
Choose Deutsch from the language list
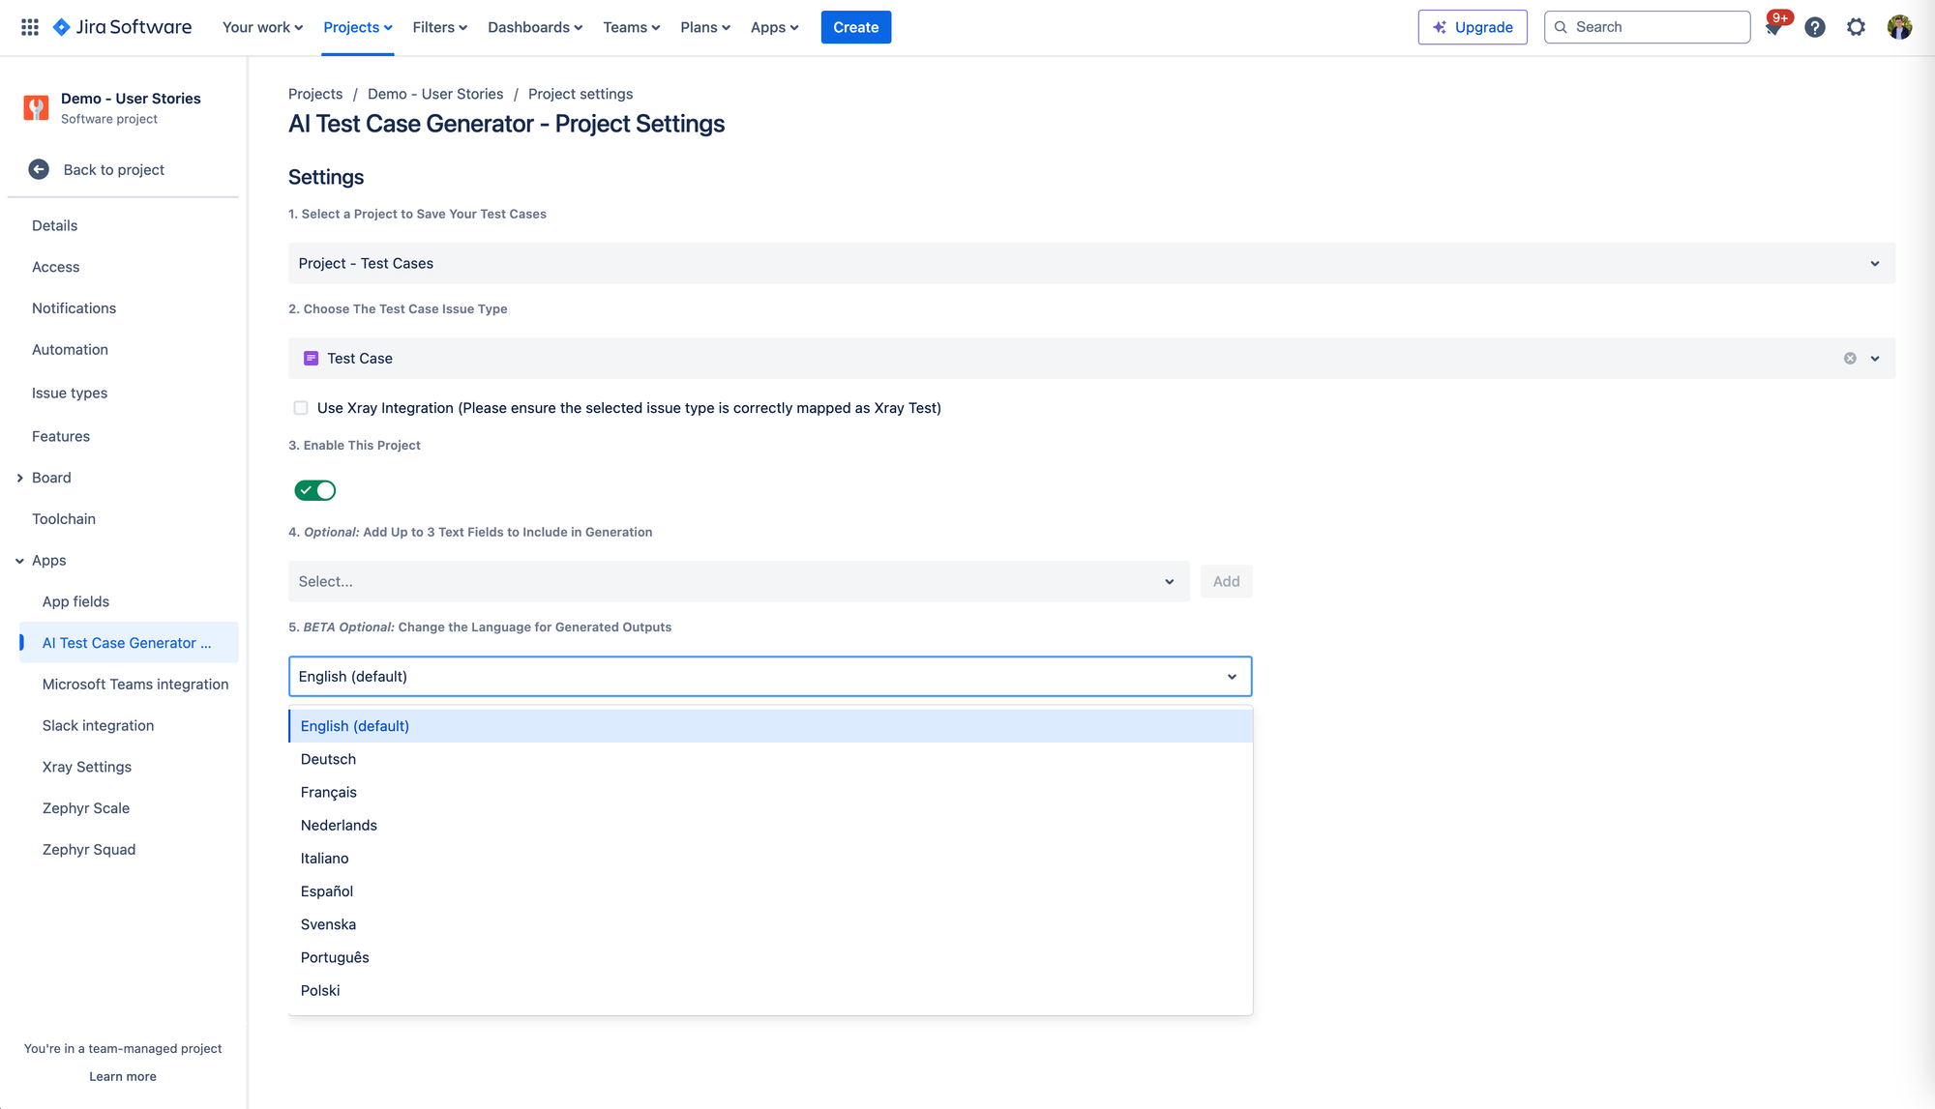click(328, 759)
